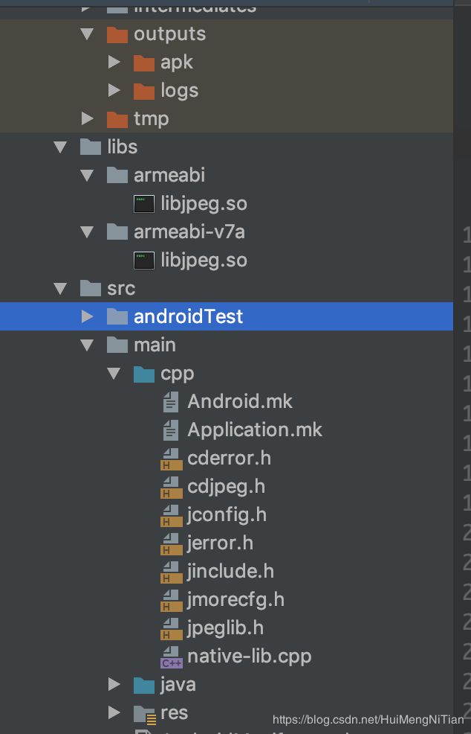471x734 pixels.
Task: Click the cderror.h header file icon
Action: pos(172,459)
